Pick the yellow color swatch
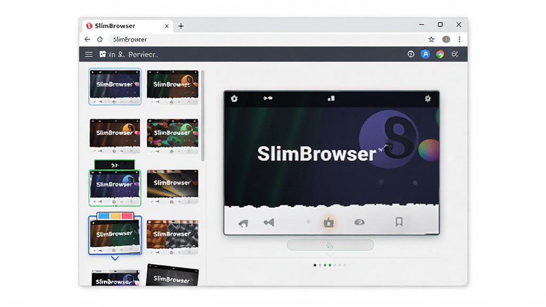The image size is (546, 307). 115,216
